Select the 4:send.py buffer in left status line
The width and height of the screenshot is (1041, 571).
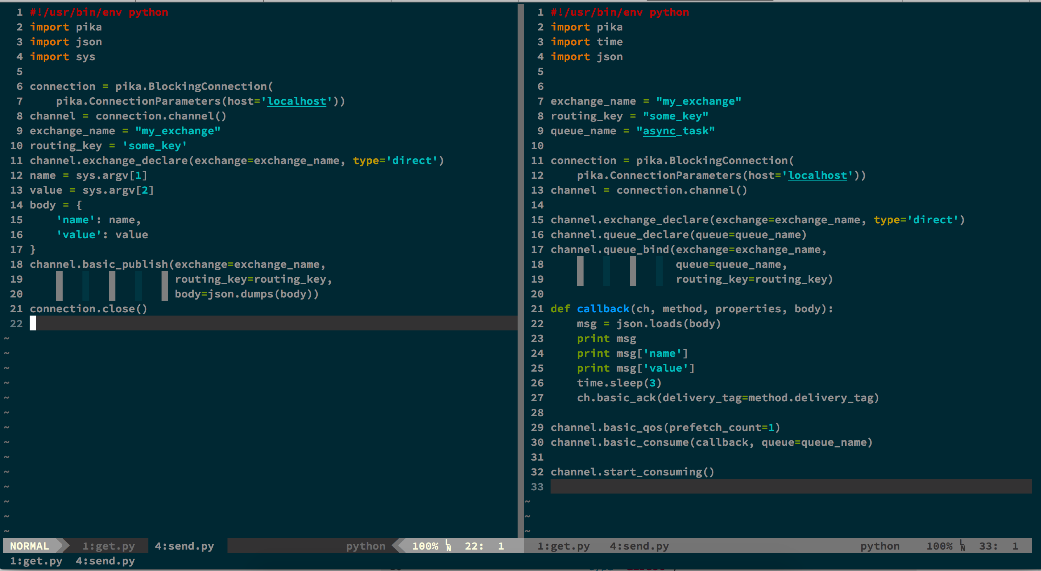pyautogui.click(x=184, y=546)
